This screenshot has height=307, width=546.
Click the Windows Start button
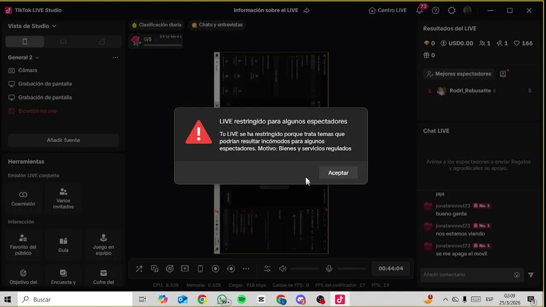click(8, 300)
